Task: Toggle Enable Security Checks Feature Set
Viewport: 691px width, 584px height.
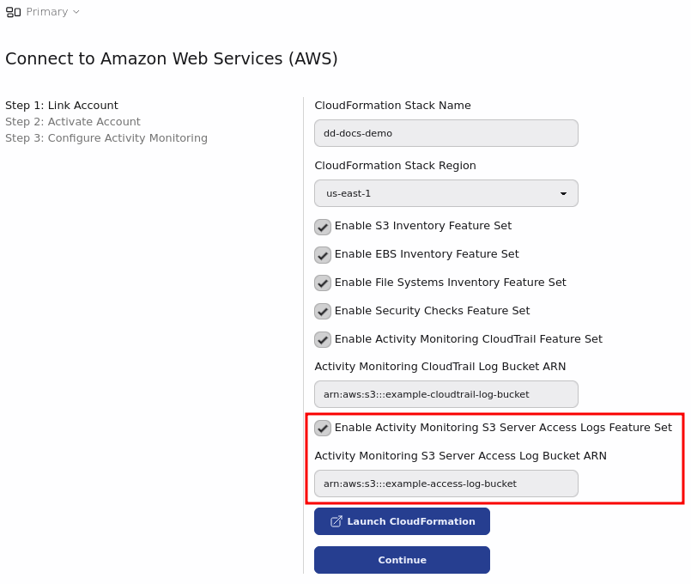Action: click(x=323, y=312)
